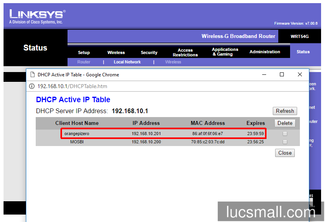Click the IP address 192.168.10.200

(146, 142)
